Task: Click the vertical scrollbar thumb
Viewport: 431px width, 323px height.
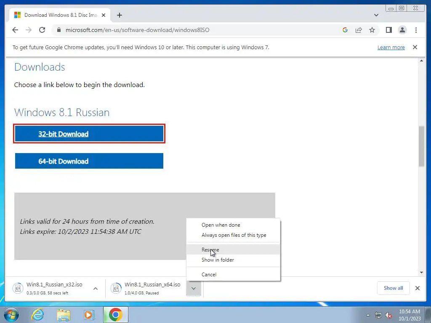Action: [421, 146]
